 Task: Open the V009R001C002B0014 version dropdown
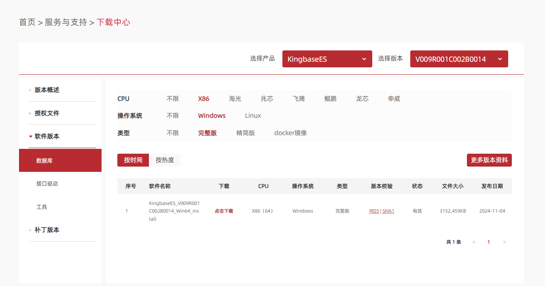(x=459, y=59)
